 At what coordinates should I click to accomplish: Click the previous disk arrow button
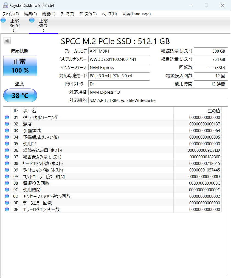(7, 41)
